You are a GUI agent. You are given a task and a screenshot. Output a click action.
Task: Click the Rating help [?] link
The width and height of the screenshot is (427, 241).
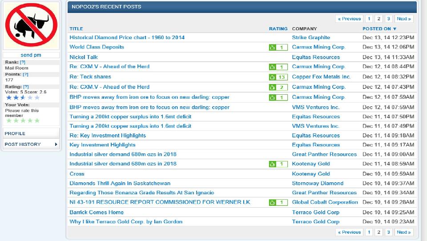coord(25,87)
